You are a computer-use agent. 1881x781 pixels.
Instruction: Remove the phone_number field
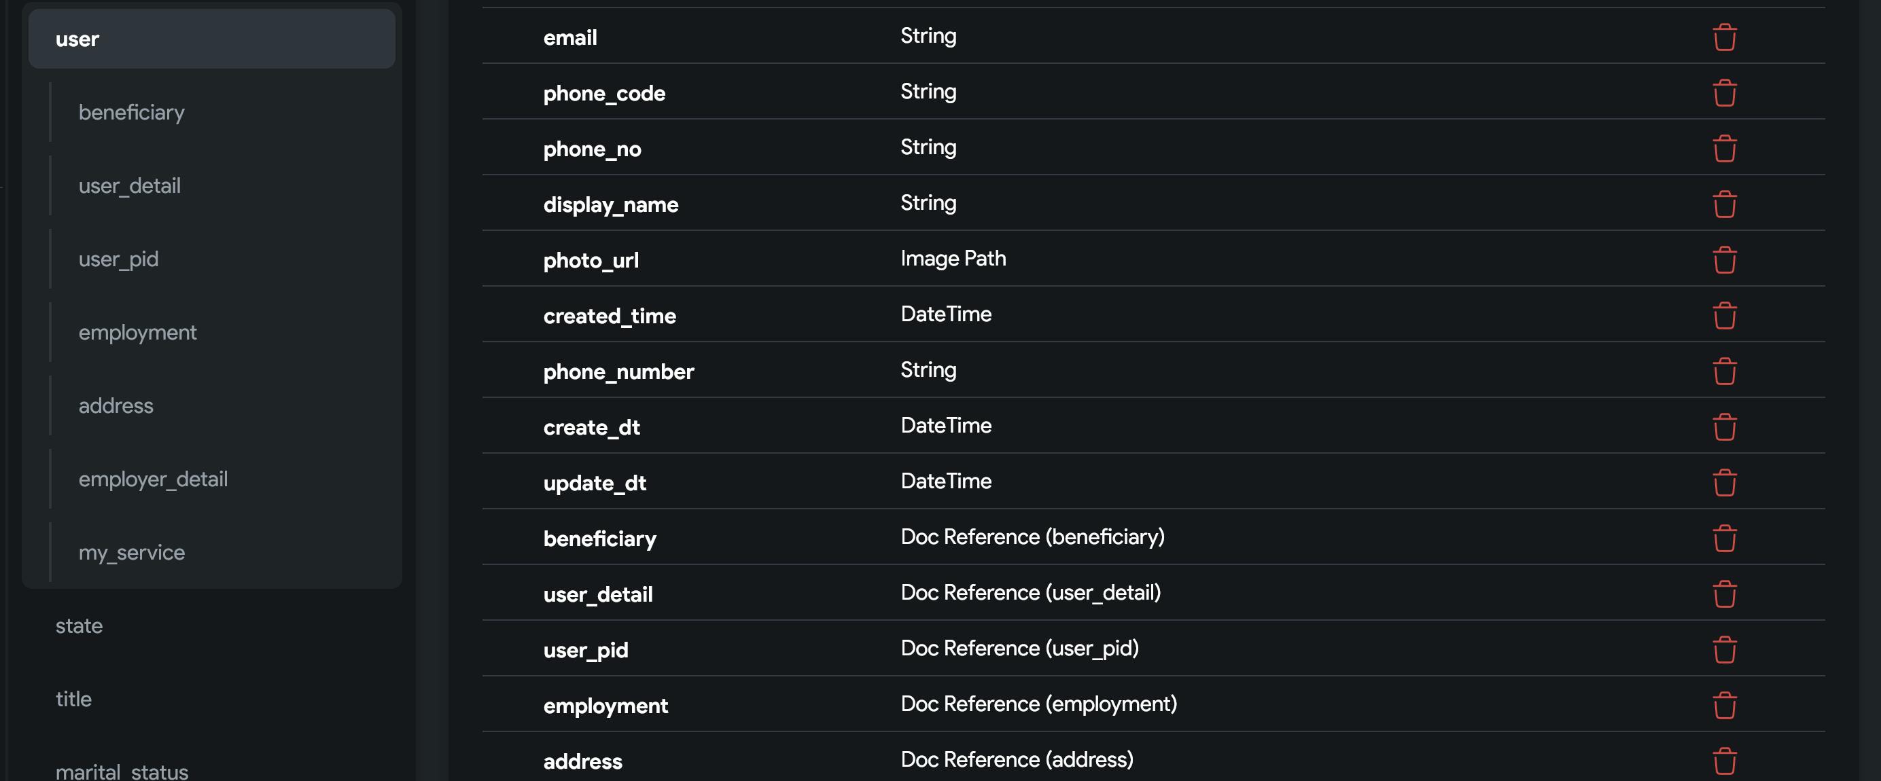pyautogui.click(x=1724, y=371)
